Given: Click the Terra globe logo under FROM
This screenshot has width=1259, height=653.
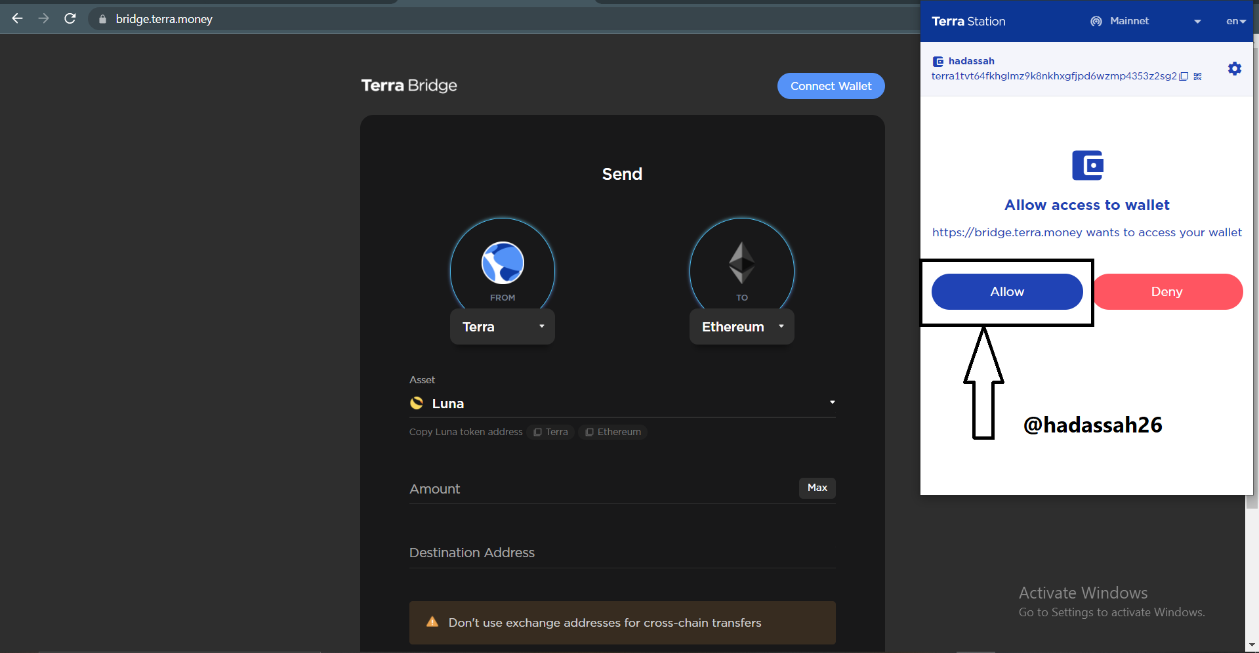Looking at the screenshot, I should (503, 263).
